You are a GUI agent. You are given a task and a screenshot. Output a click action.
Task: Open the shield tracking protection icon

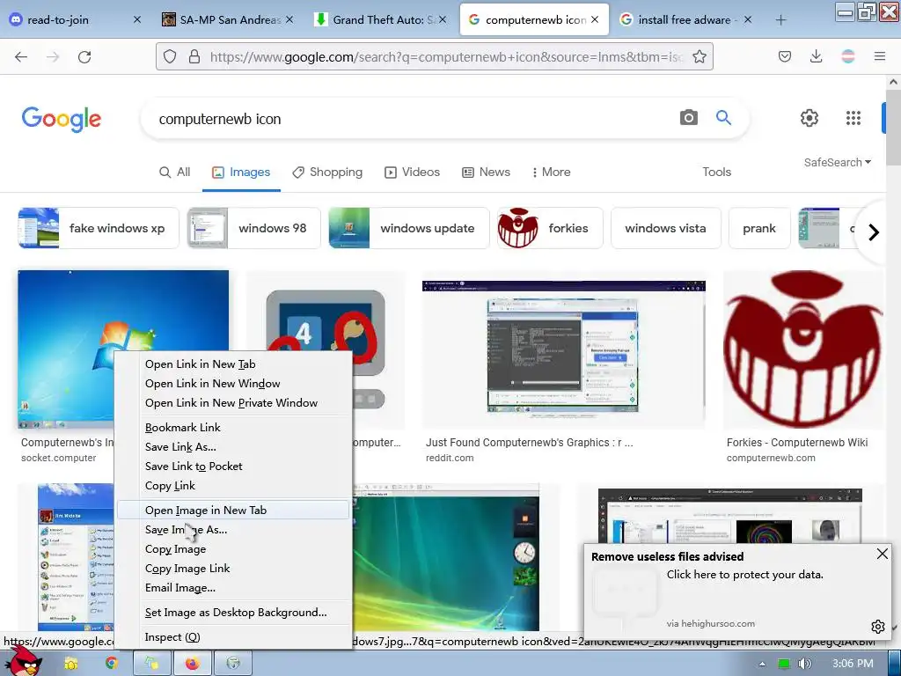click(170, 56)
